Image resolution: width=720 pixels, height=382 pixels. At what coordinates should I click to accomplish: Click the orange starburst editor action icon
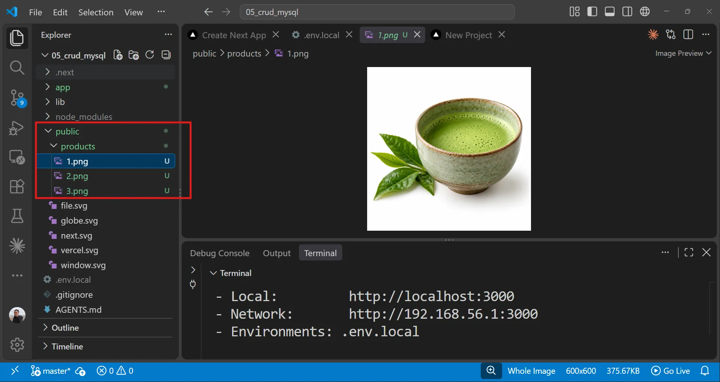pyautogui.click(x=653, y=34)
